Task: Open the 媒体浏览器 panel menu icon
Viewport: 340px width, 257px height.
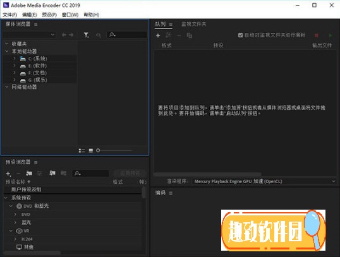Action: pyautogui.click(x=36, y=24)
